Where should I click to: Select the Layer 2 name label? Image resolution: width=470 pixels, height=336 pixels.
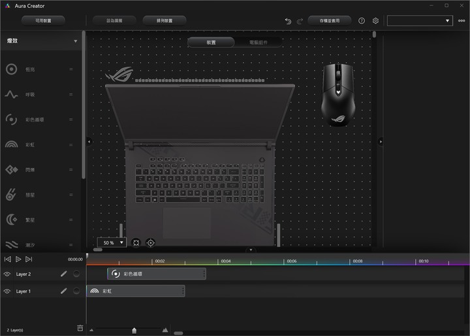[x=23, y=274]
